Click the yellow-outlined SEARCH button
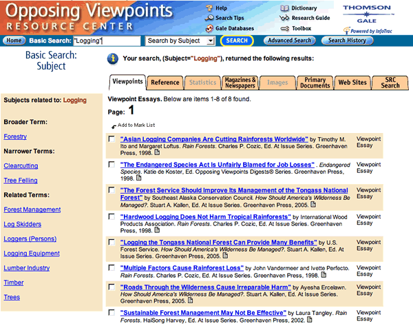This screenshot has height=326, width=413. 237,41
